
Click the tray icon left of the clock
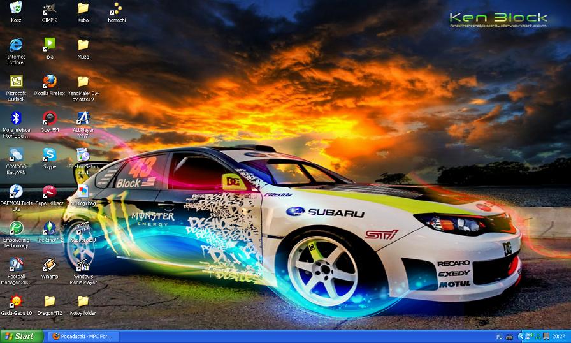546,337
